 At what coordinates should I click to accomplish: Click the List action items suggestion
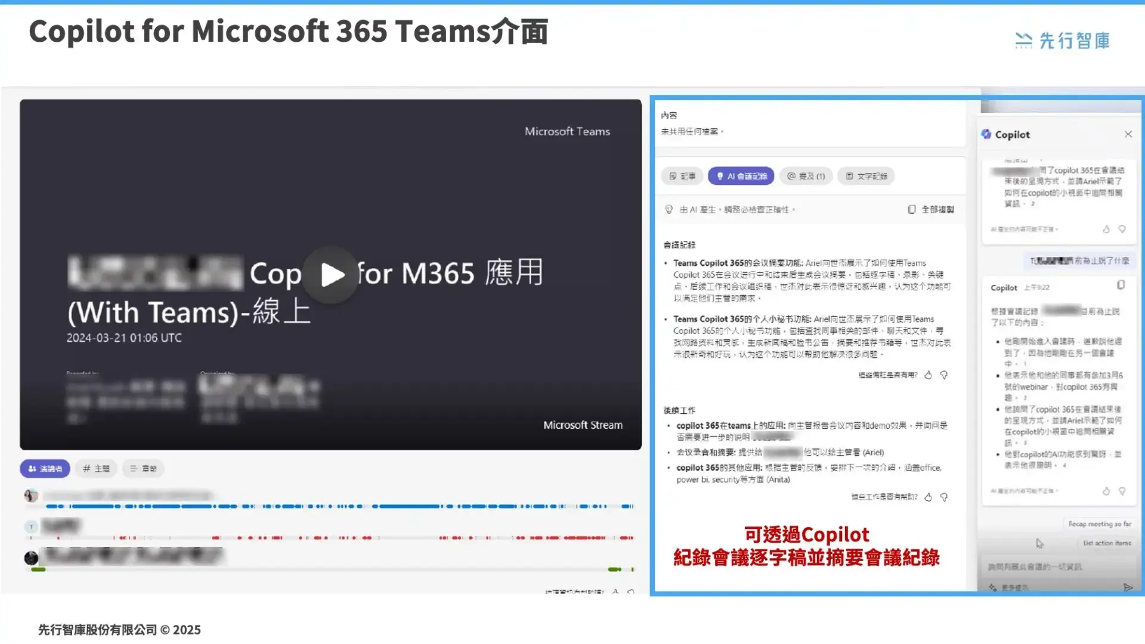coord(1107,543)
